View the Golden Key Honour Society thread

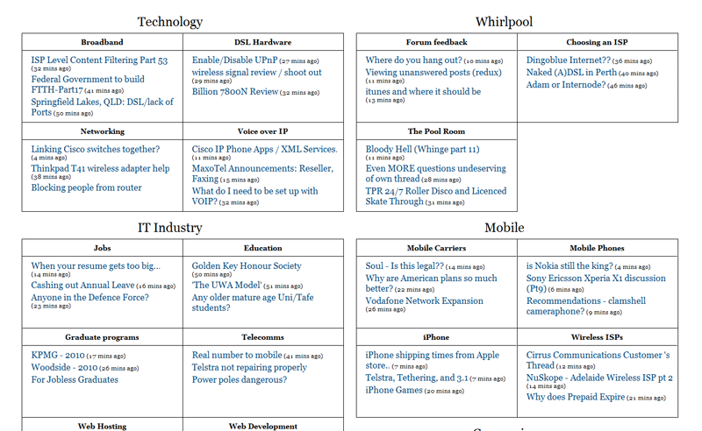[x=247, y=265]
